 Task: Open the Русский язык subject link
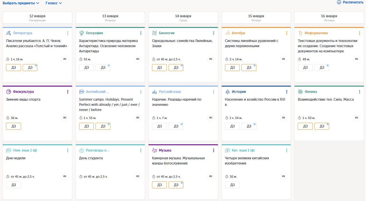(x=170, y=92)
